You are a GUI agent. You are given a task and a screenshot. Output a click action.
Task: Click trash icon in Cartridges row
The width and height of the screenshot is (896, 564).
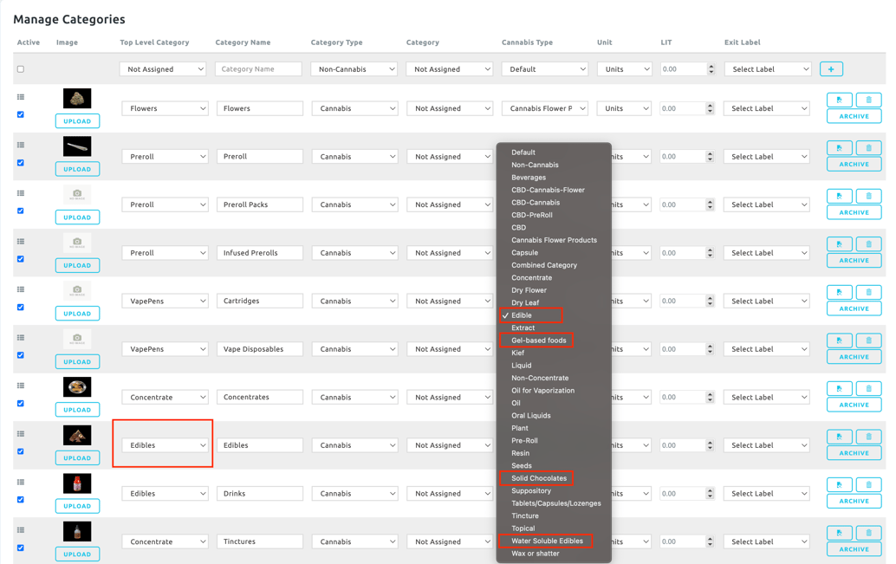click(x=868, y=292)
